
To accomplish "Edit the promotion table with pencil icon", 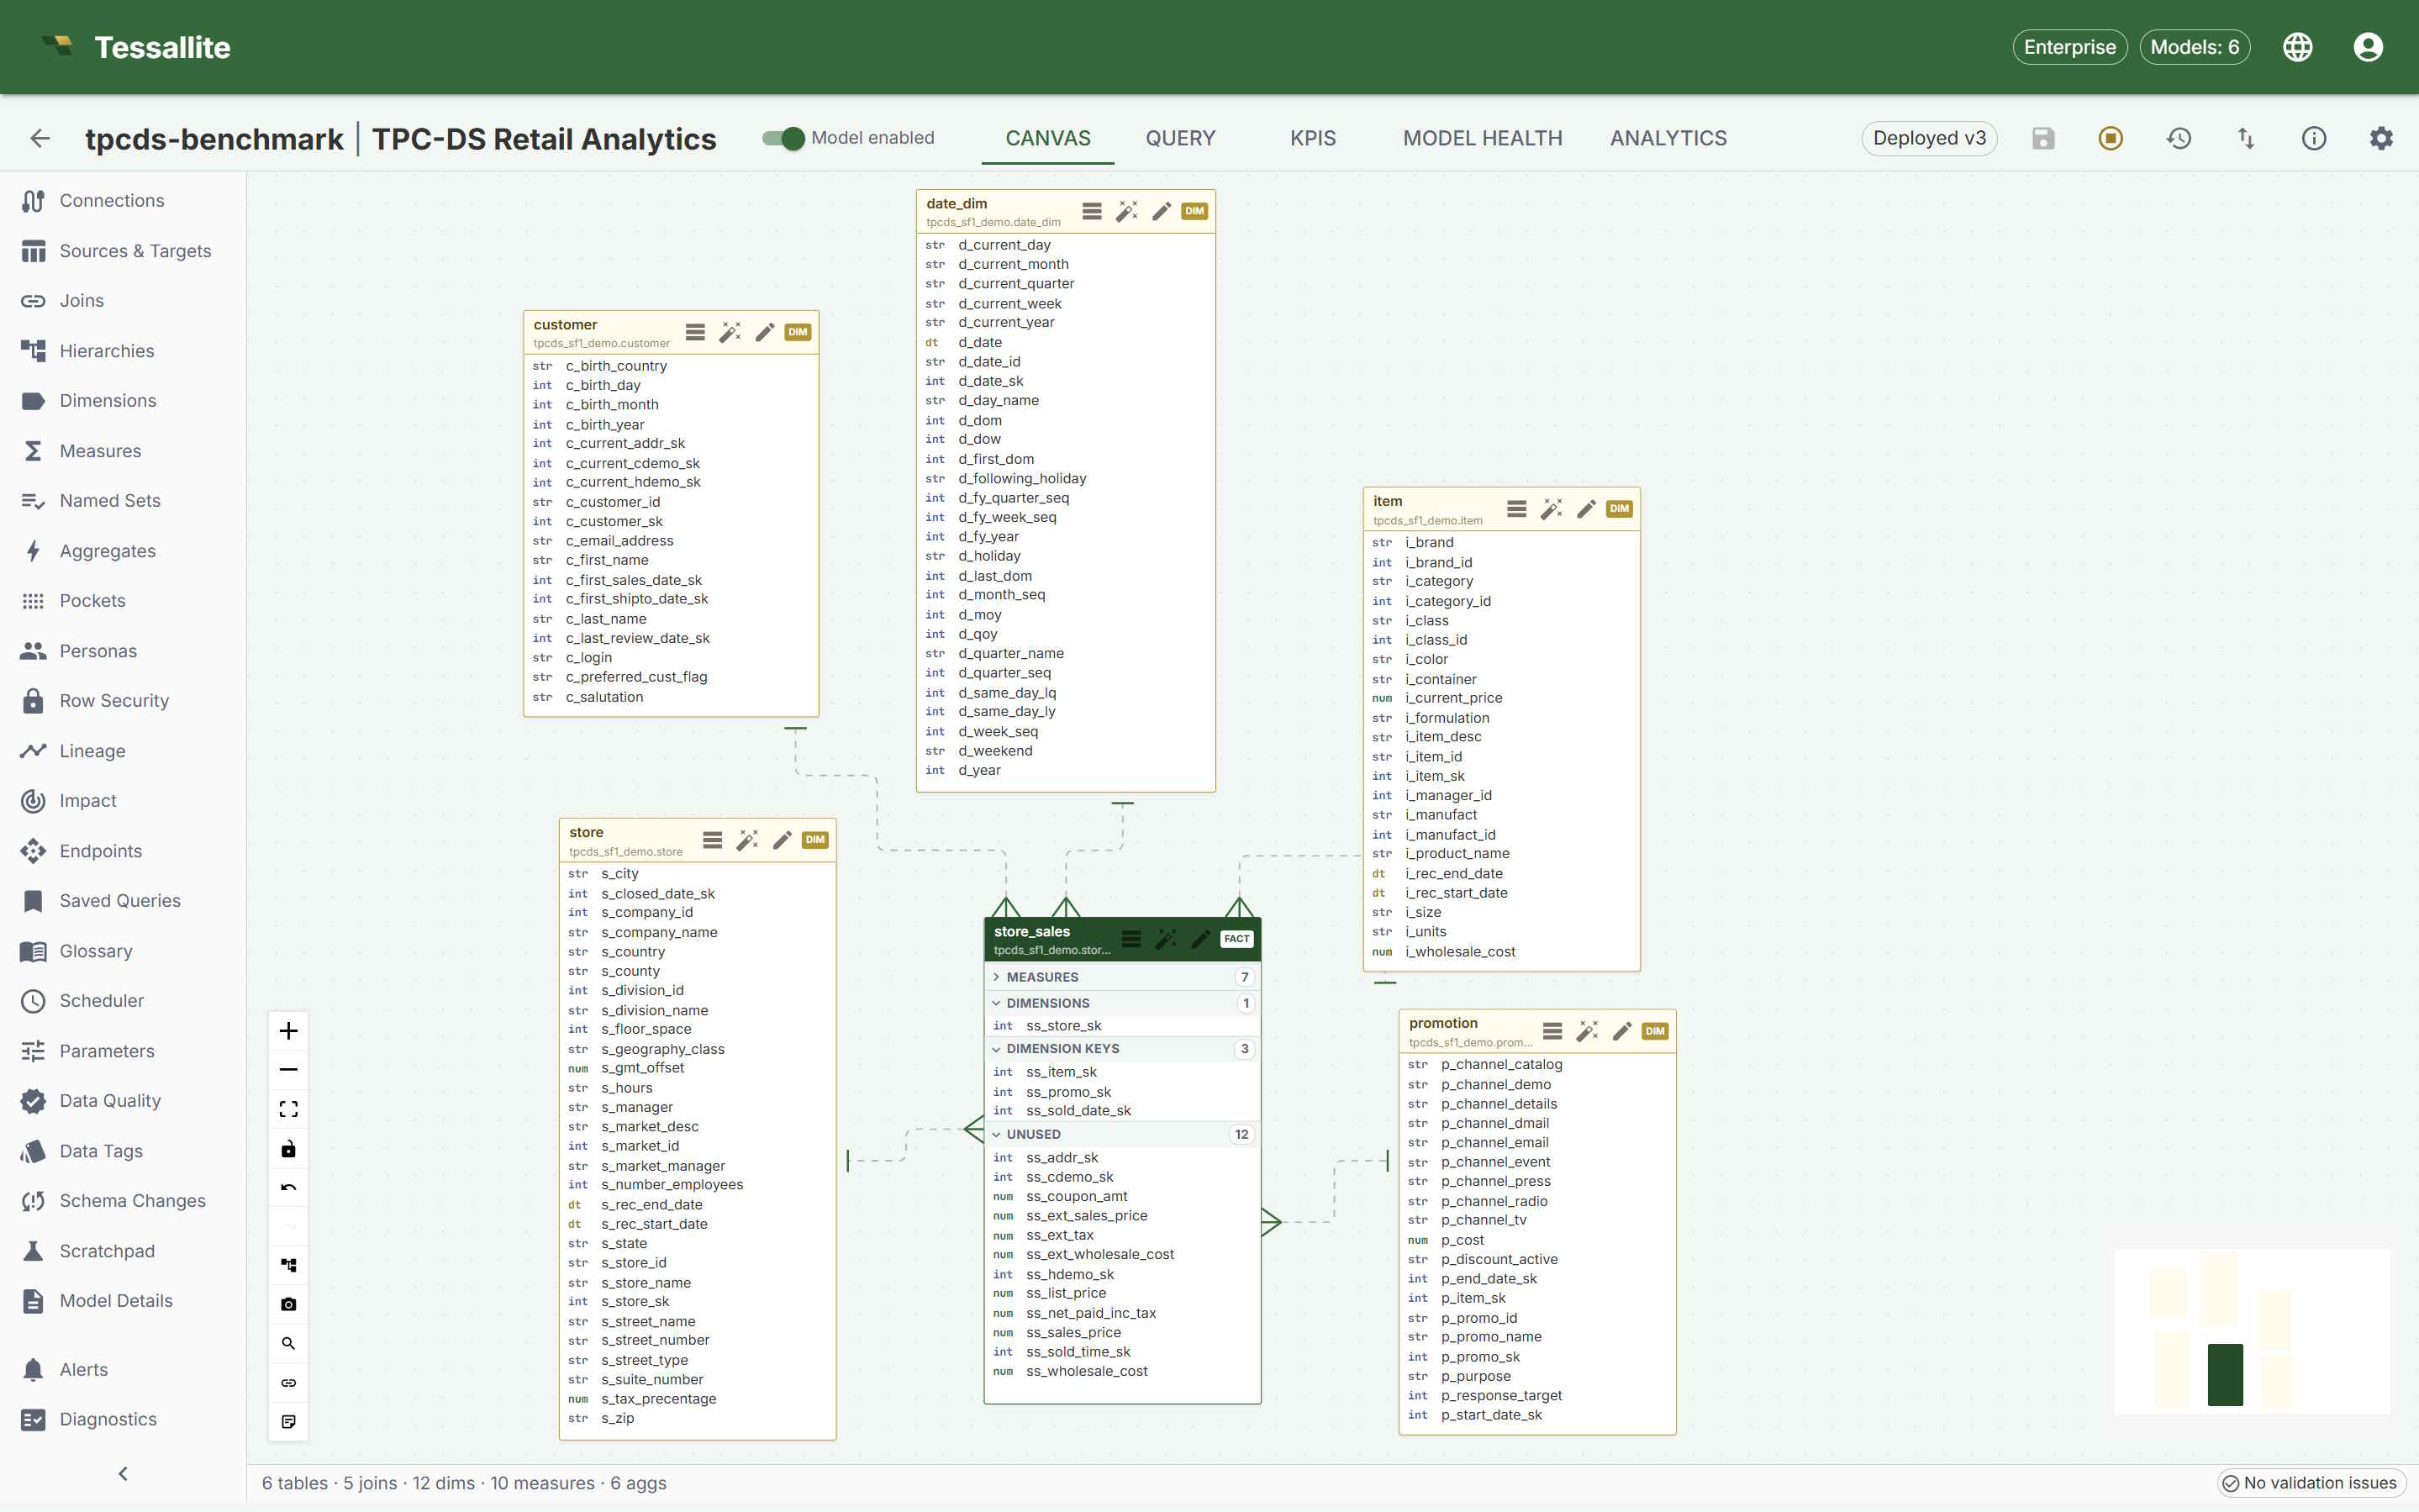I will pos(1622,1031).
